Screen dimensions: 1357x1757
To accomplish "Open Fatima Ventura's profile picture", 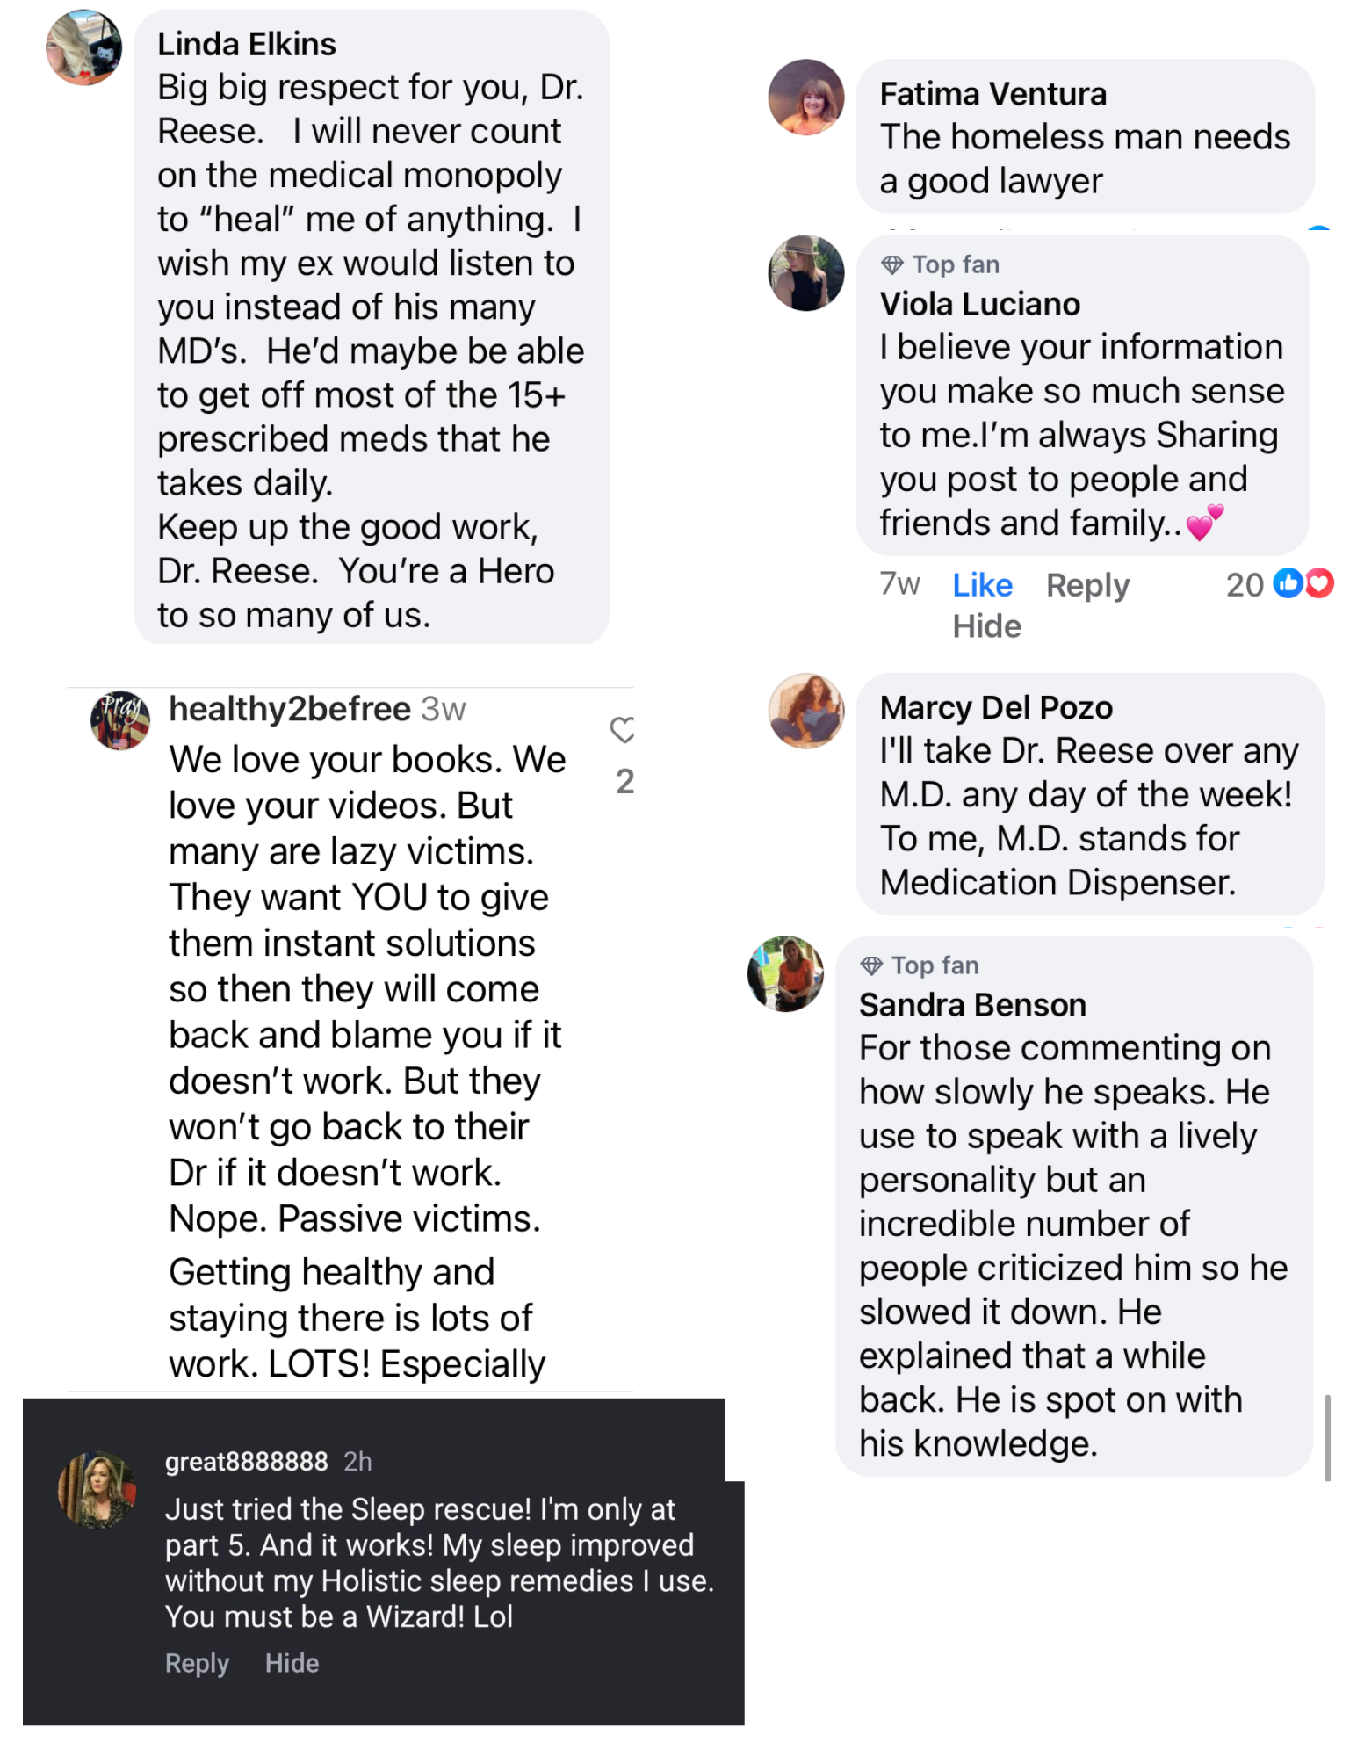I will [x=805, y=98].
